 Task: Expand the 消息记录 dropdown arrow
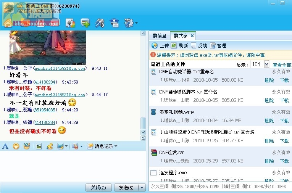point(116,146)
